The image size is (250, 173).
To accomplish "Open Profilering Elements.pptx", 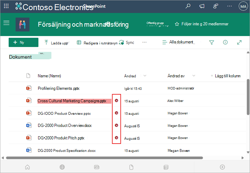I will coord(59,88).
